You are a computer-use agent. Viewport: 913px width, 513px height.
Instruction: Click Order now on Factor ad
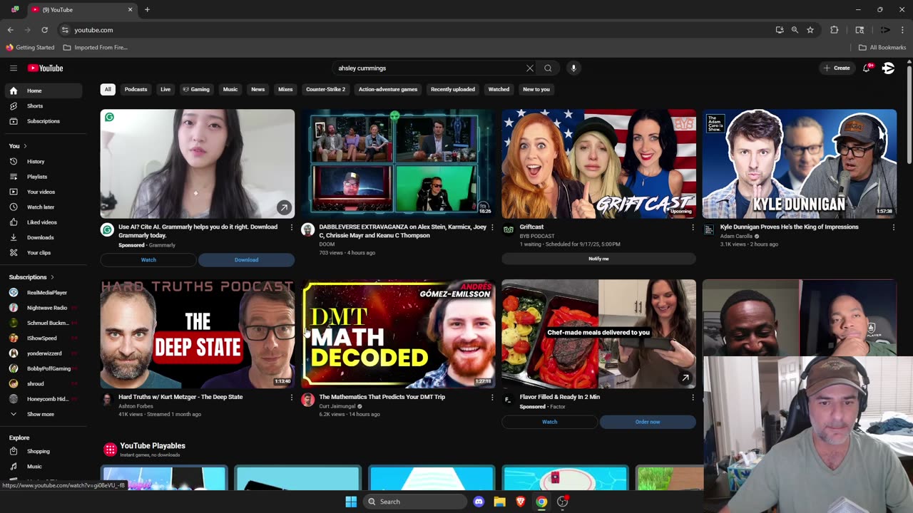648,422
